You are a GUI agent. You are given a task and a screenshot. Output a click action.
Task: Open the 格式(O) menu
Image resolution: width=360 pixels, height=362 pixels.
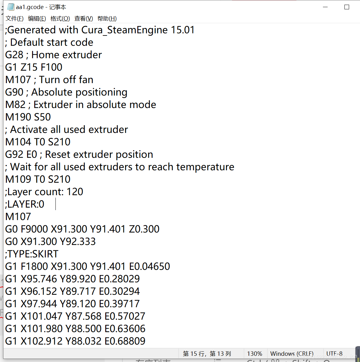(60, 18)
